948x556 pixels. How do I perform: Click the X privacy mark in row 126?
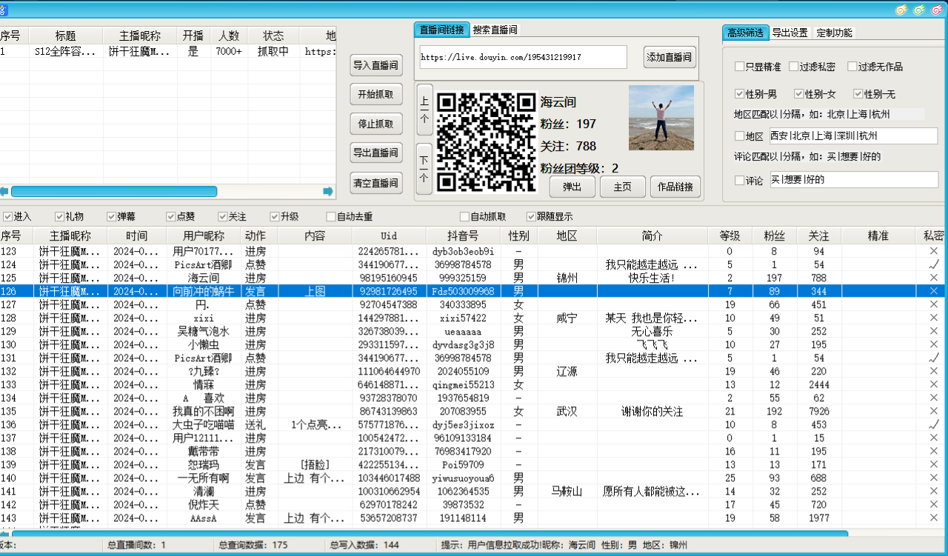[933, 291]
